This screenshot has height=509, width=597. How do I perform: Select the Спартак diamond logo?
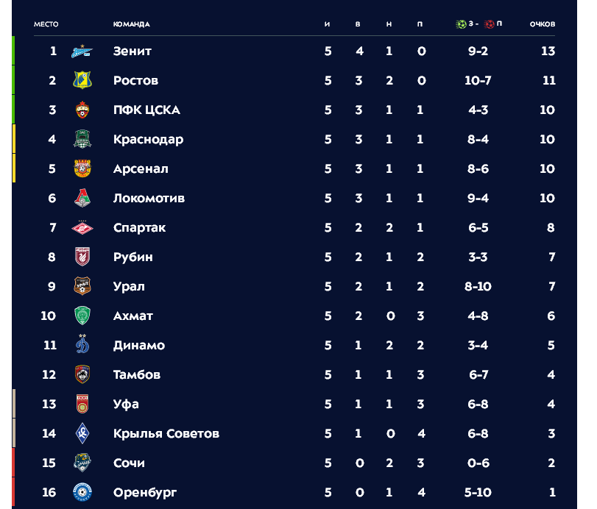click(x=82, y=227)
